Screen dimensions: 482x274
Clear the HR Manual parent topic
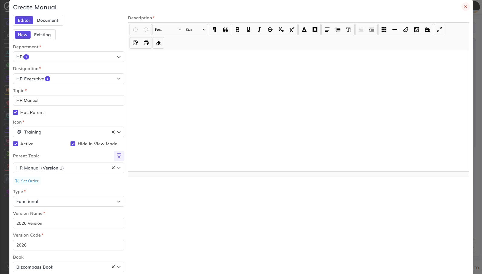tap(113, 168)
